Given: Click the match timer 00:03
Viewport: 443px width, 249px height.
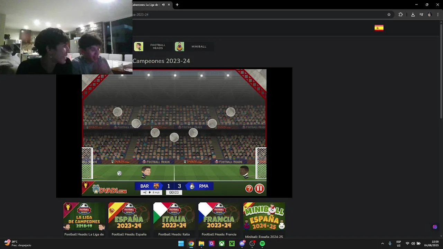Looking at the screenshot, I should (x=174, y=193).
